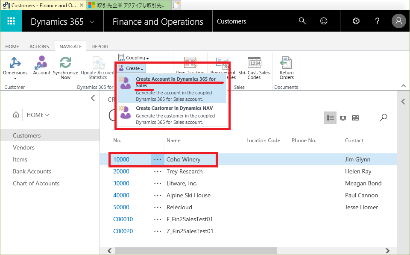Open the user profile avatar
This screenshot has width=410, height=255.
pos(398,21)
